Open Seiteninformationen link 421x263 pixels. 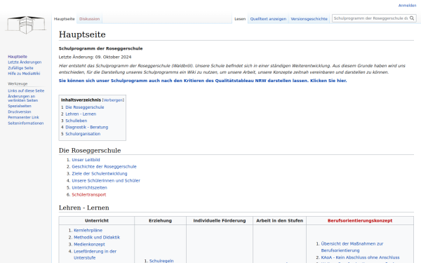click(25, 123)
